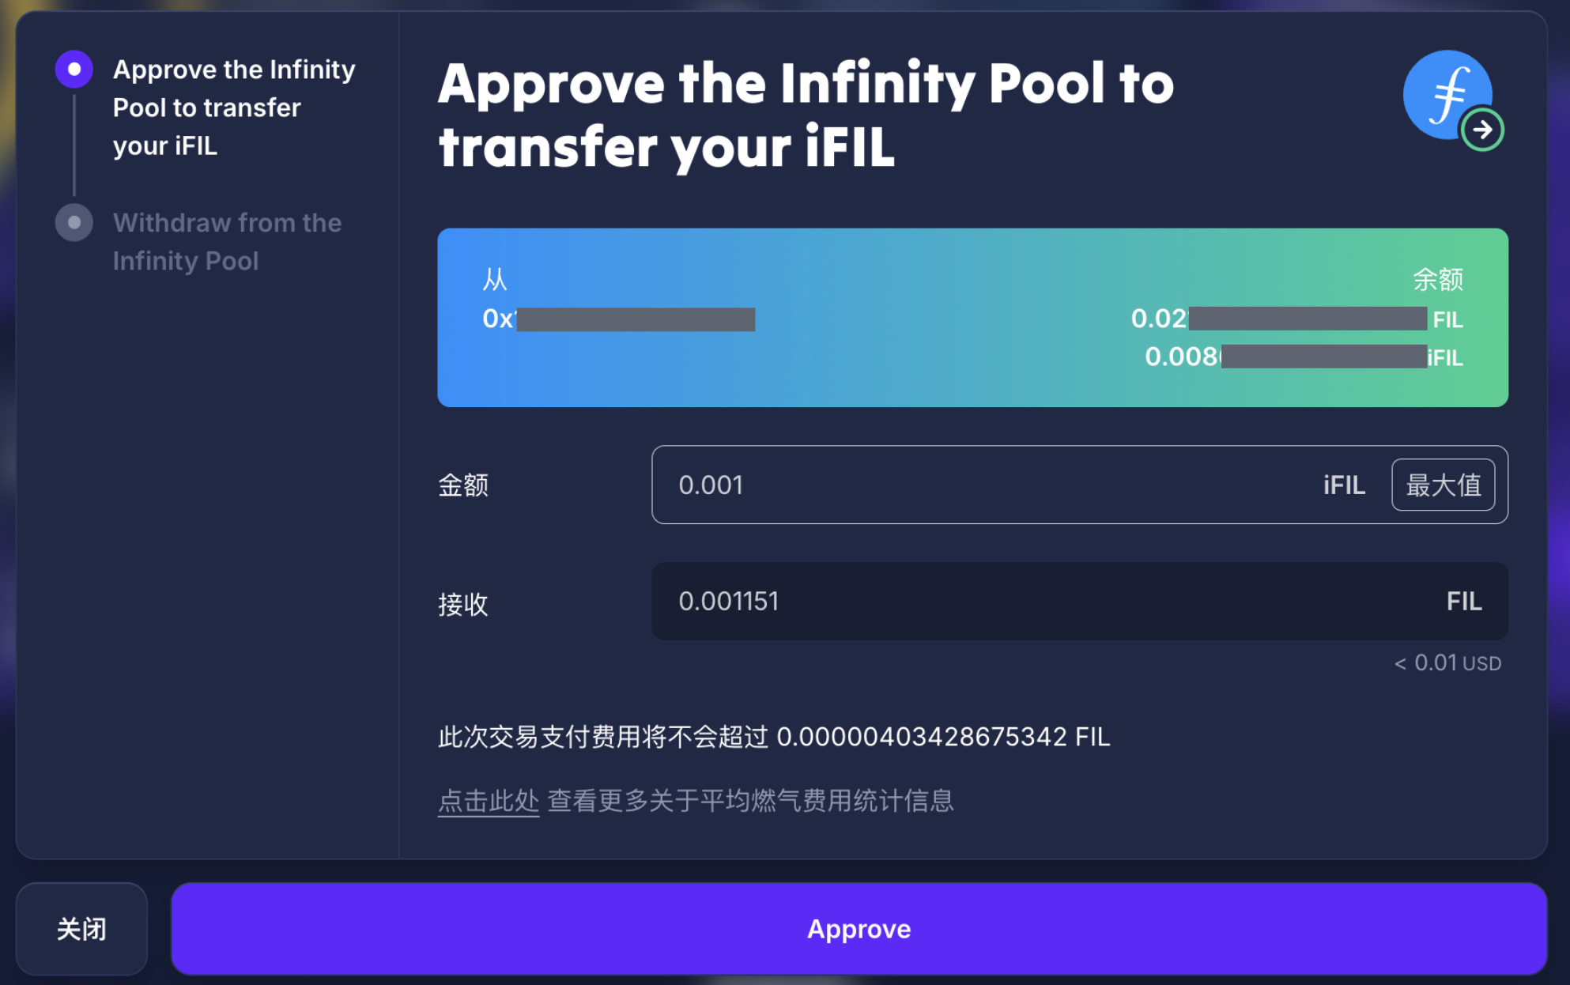1570x985 pixels.
Task: Open the 点击此处 gas fee link
Action: pos(489,801)
